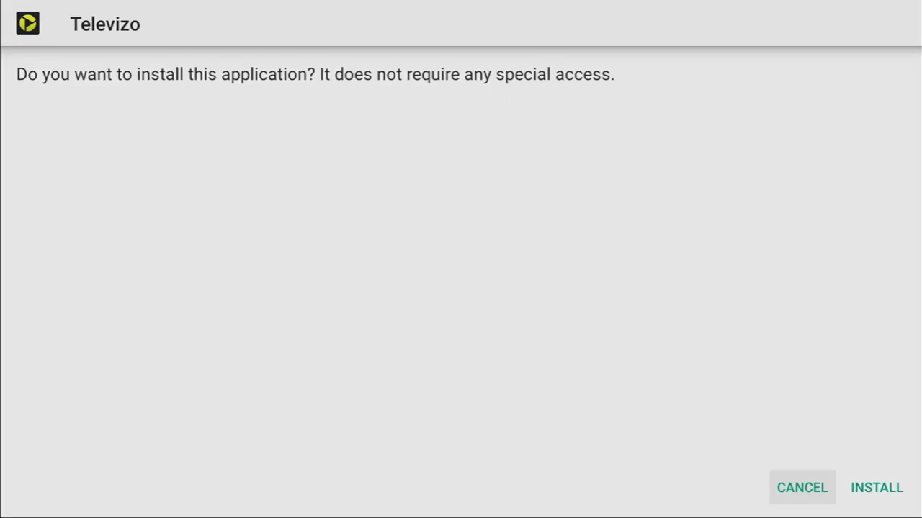Click the CANCEL button
The width and height of the screenshot is (922, 518).
[802, 487]
